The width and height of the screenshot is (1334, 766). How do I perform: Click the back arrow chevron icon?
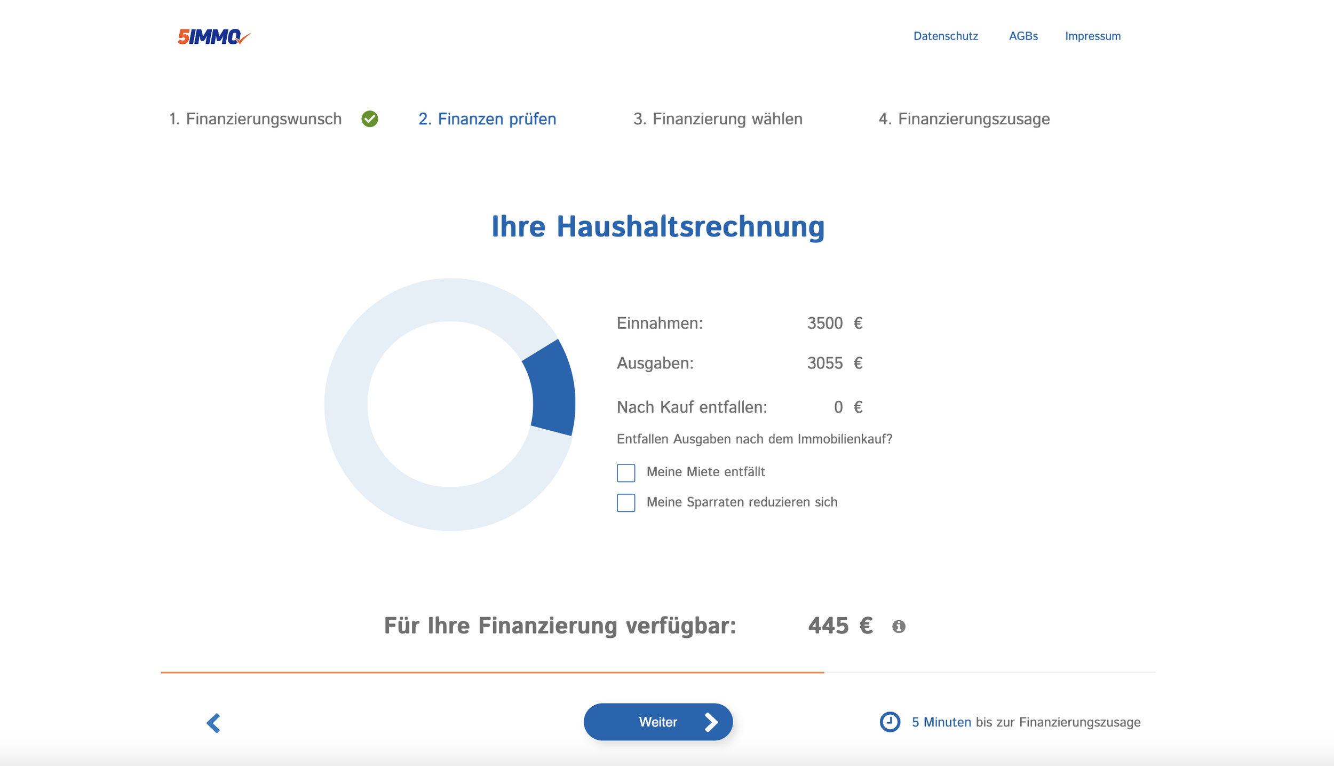[213, 723]
